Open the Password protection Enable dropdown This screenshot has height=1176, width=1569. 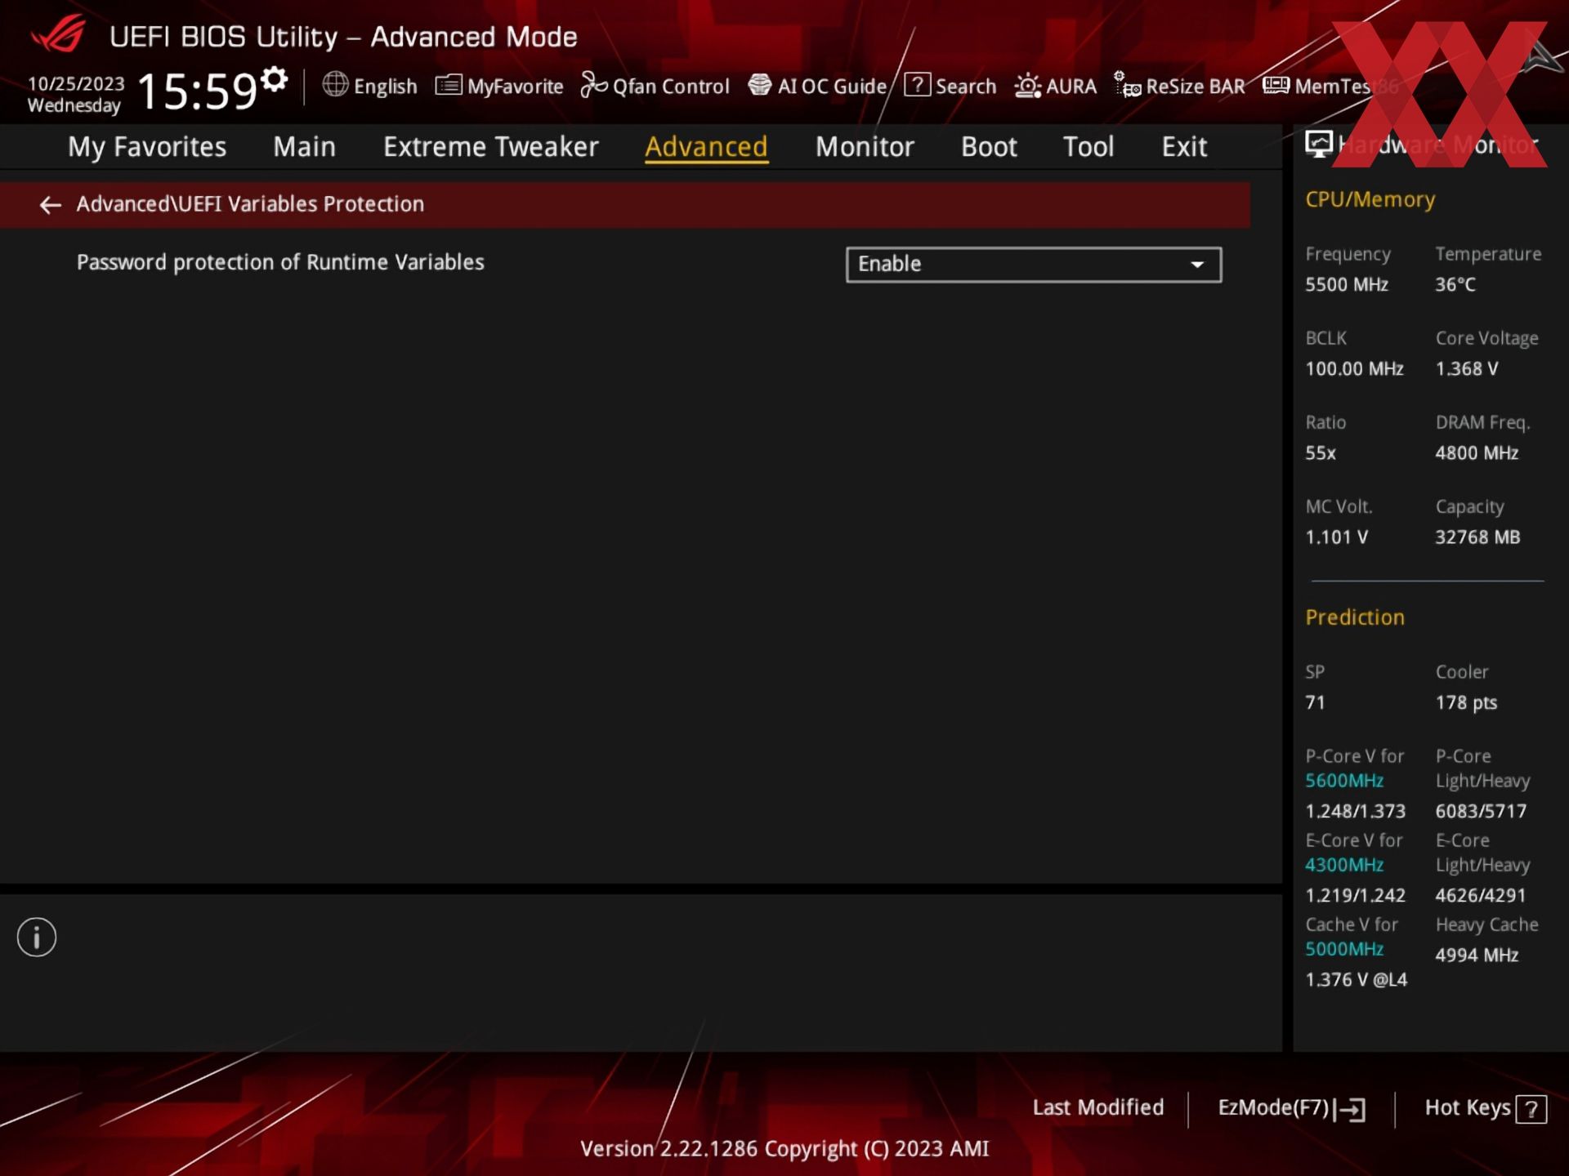pyautogui.click(x=1034, y=264)
